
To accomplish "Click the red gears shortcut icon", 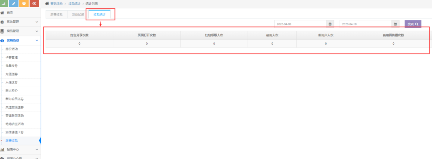I will 34,4.
